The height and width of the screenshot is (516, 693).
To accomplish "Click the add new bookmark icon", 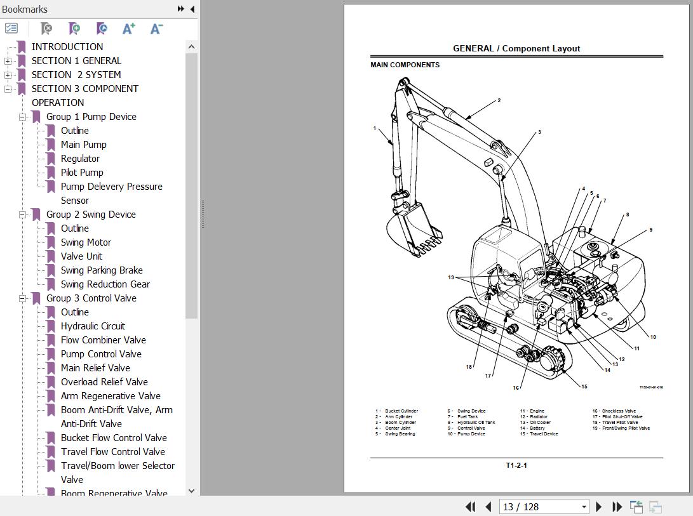I will coord(74,29).
